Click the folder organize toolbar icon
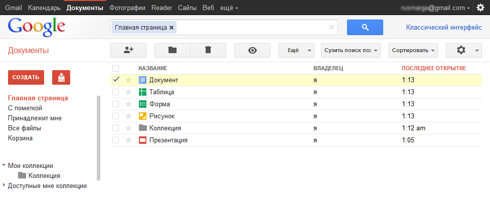This screenshot has height=197, width=490. point(173,50)
